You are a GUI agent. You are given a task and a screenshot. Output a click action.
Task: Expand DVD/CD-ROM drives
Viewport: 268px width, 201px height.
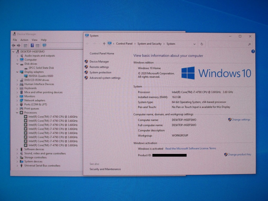pos(17,80)
